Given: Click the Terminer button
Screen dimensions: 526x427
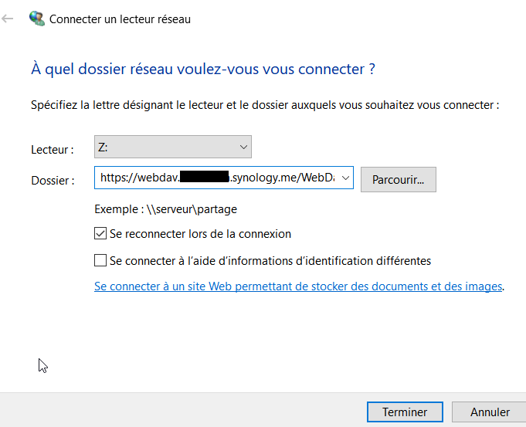Looking at the screenshot, I should pyautogui.click(x=405, y=412).
